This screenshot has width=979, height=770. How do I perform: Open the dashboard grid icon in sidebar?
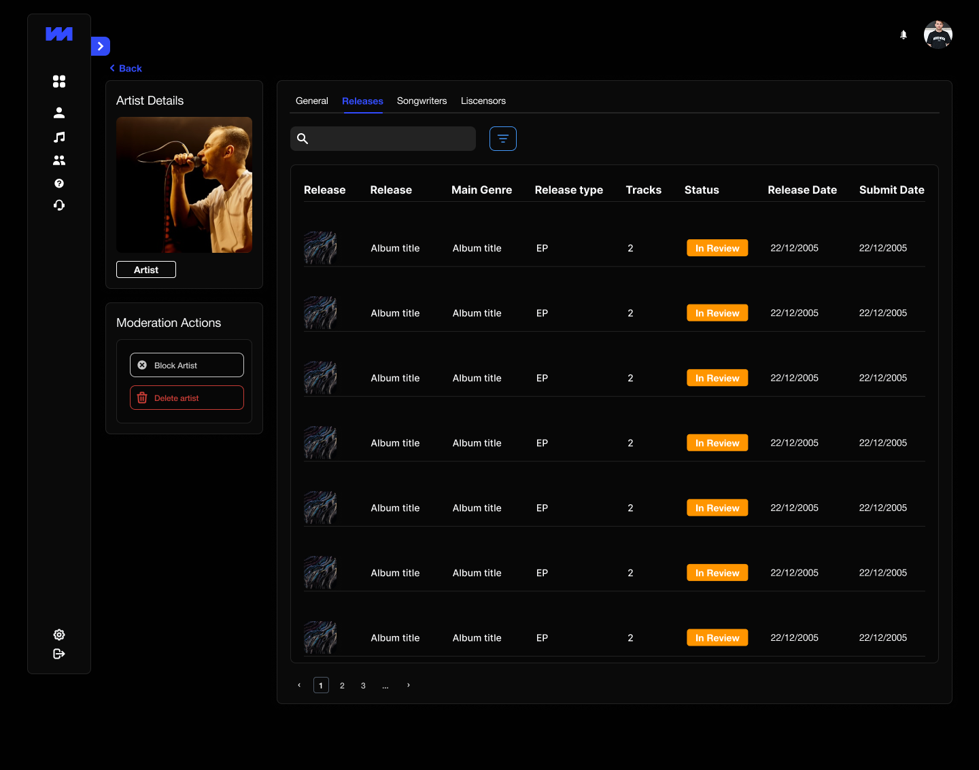coord(59,82)
